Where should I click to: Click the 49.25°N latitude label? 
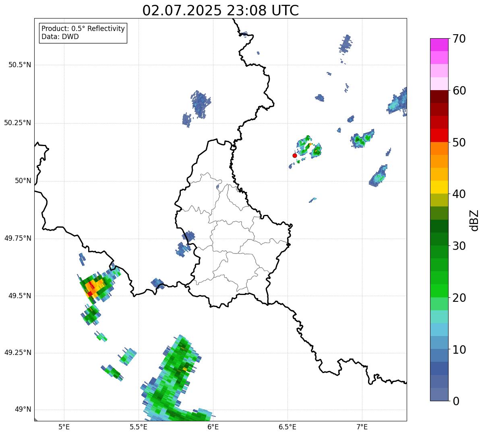pyautogui.click(x=18, y=353)
